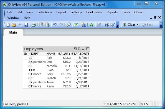The height and width of the screenshot is (109, 165).
Task: Click the NAME column header
Action: (x=52, y=54)
